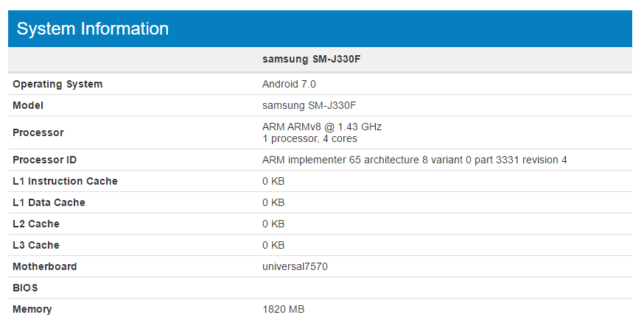The width and height of the screenshot is (644, 323).
Task: Select the Model row label
Action: [x=28, y=106]
